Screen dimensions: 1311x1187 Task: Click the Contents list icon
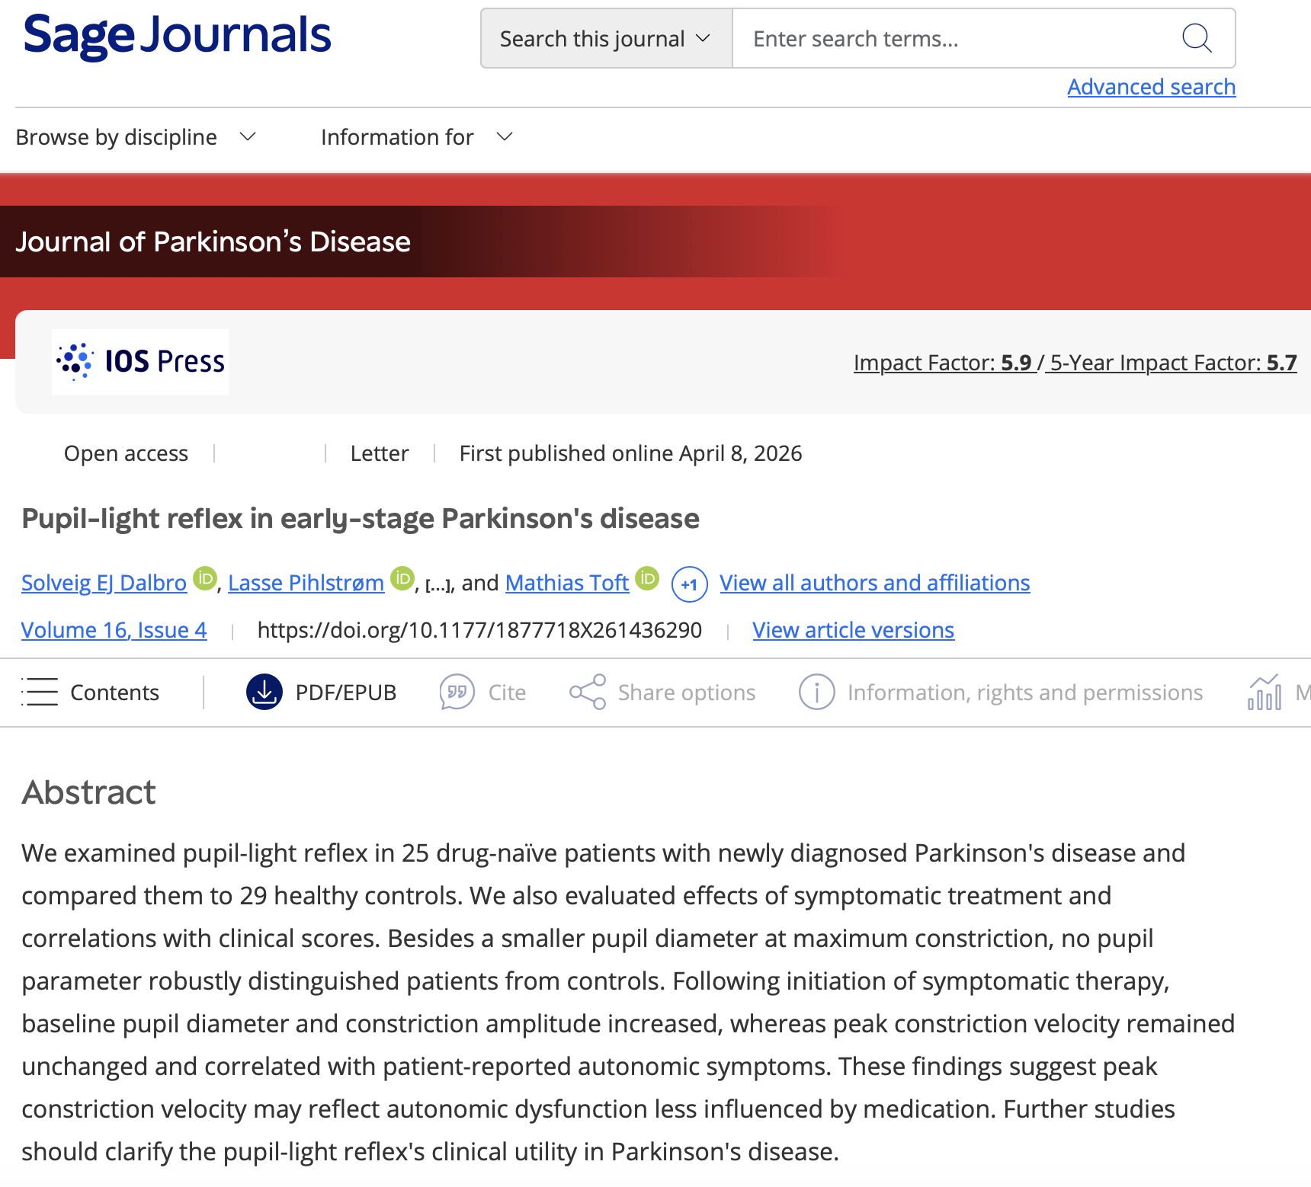pos(39,692)
